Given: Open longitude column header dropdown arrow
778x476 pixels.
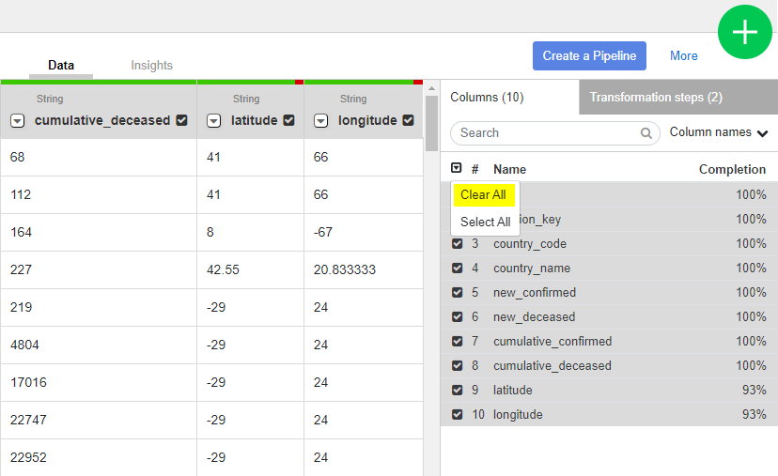Looking at the screenshot, I should coord(321,120).
